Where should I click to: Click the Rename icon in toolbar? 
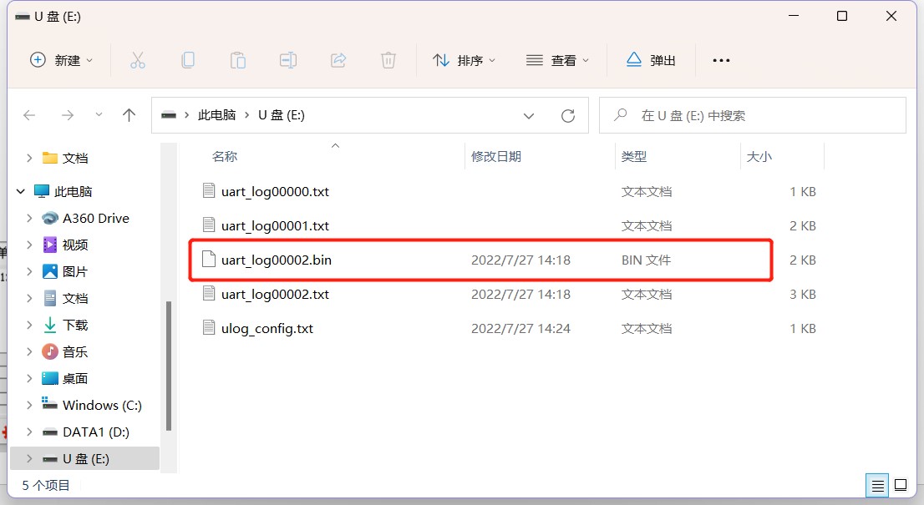(x=288, y=60)
